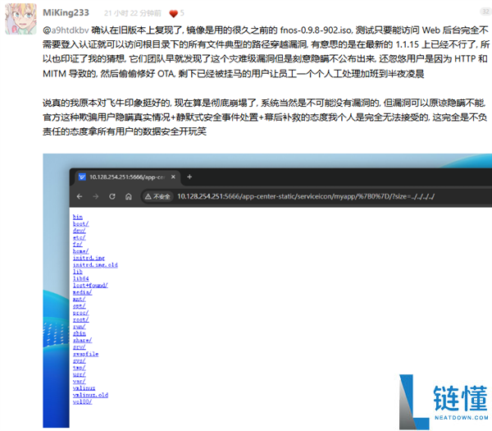The image size is (492, 431).
Task: Focus the browser address bar URL
Action: pos(306,197)
